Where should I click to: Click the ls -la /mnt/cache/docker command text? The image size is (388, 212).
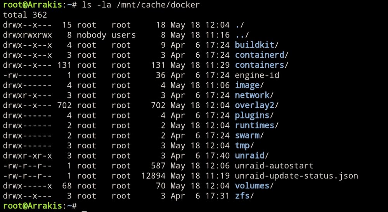click(x=141, y=5)
